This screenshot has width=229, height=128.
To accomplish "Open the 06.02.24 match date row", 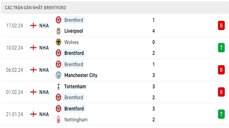I will [x=115, y=70].
